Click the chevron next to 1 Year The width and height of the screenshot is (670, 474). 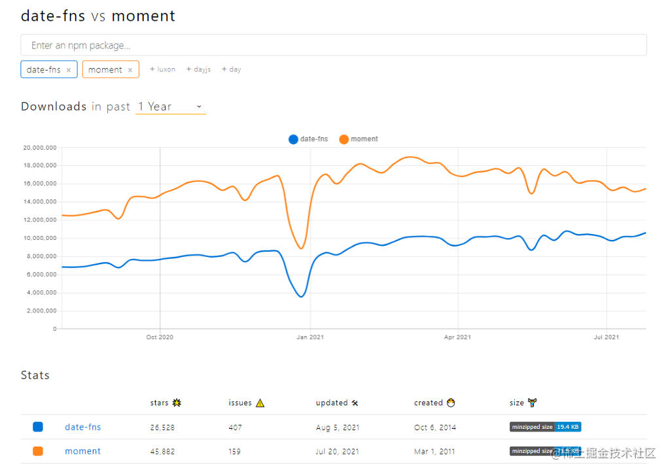point(198,107)
